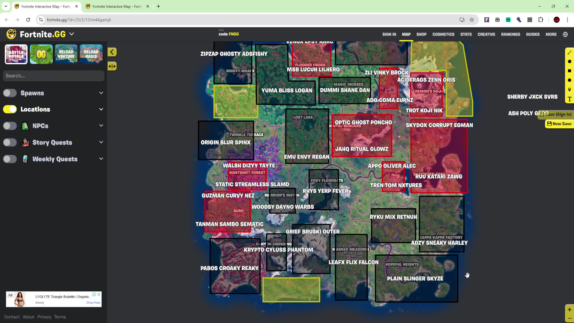Click the resize sidebar arrows icon
574x323 pixels.
click(x=112, y=66)
